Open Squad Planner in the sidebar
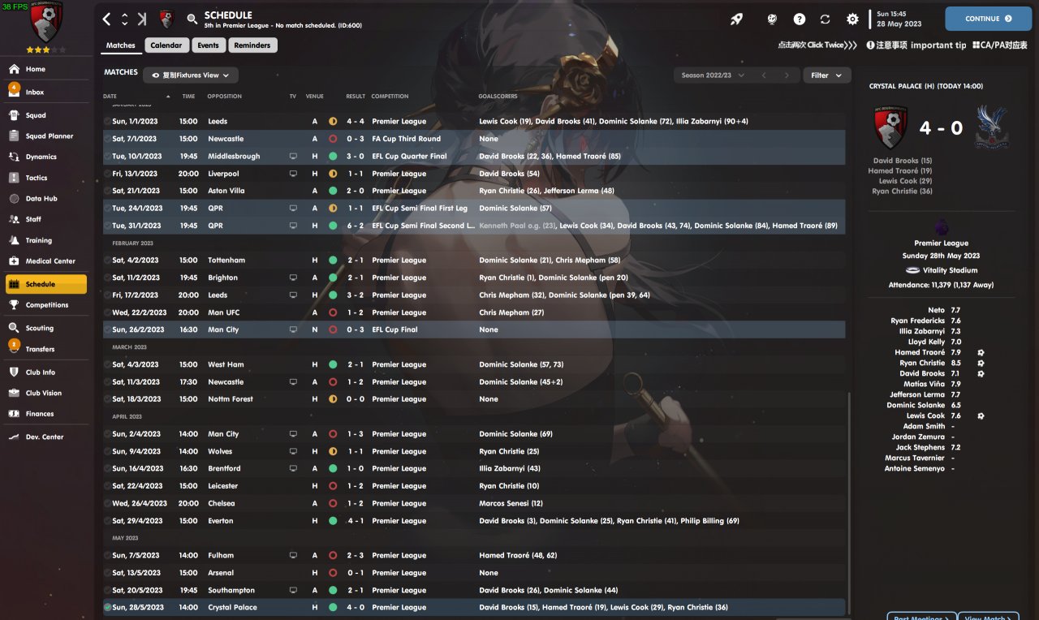This screenshot has height=620, width=1039. 46,136
